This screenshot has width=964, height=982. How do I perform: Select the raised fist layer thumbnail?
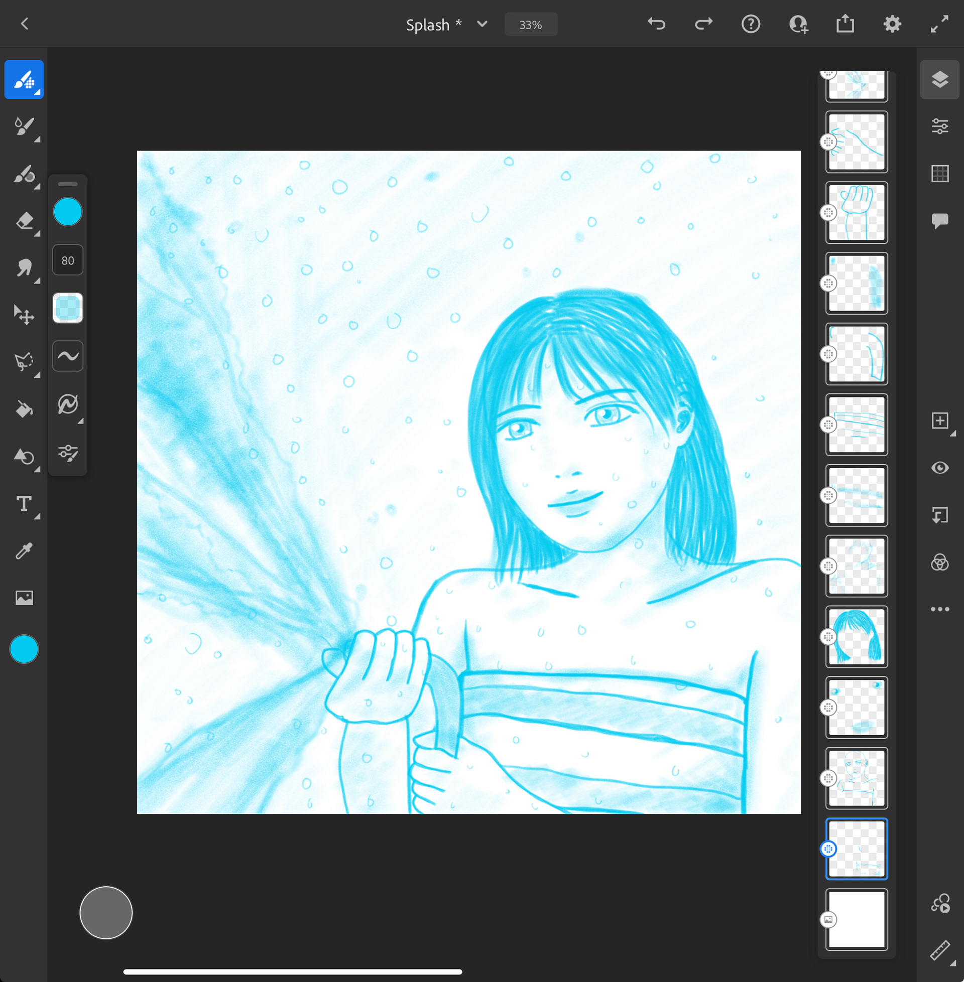(857, 212)
